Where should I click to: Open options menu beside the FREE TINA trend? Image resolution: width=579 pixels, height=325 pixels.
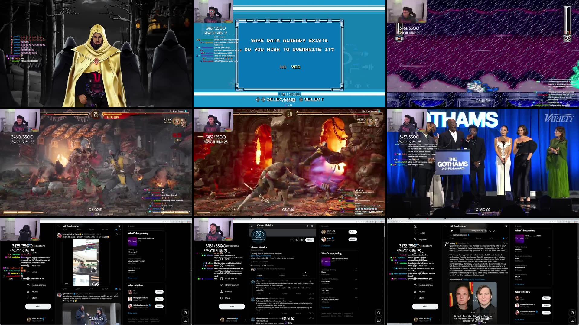click(356, 279)
